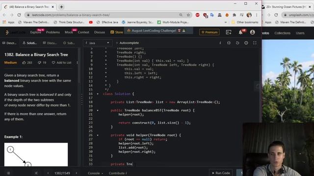Open the Discuss forum link

(x=100, y=32)
